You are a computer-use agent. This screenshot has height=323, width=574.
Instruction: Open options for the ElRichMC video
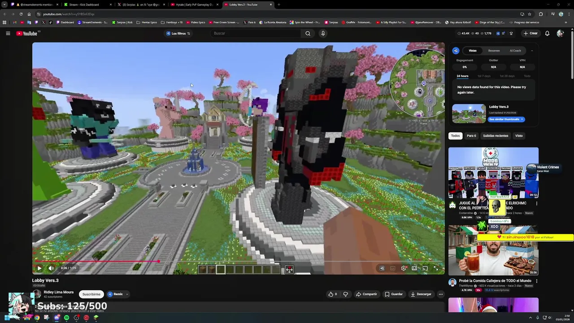pyautogui.click(x=536, y=203)
